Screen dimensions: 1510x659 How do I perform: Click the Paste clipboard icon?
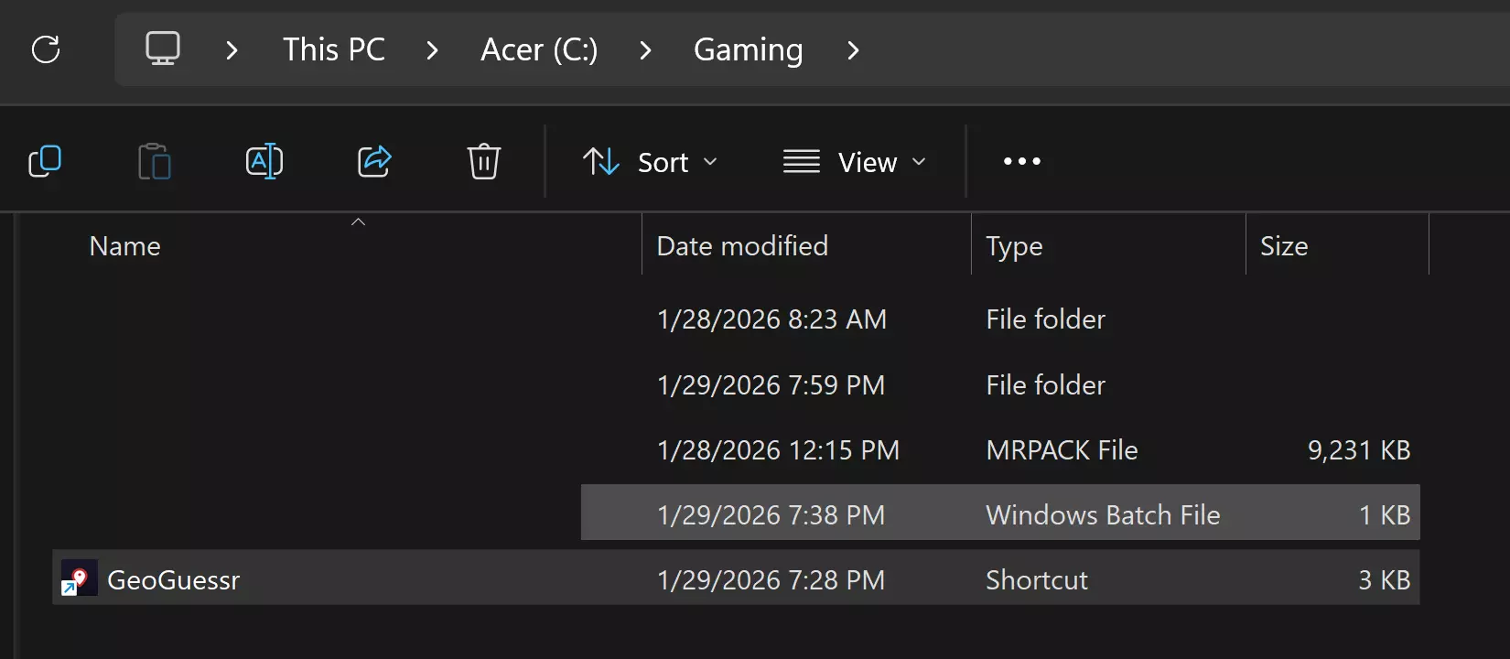point(155,161)
